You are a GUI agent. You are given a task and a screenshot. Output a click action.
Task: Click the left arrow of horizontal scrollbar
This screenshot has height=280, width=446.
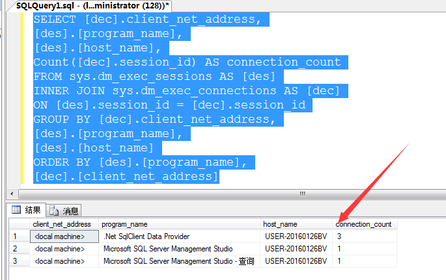tap(12, 194)
